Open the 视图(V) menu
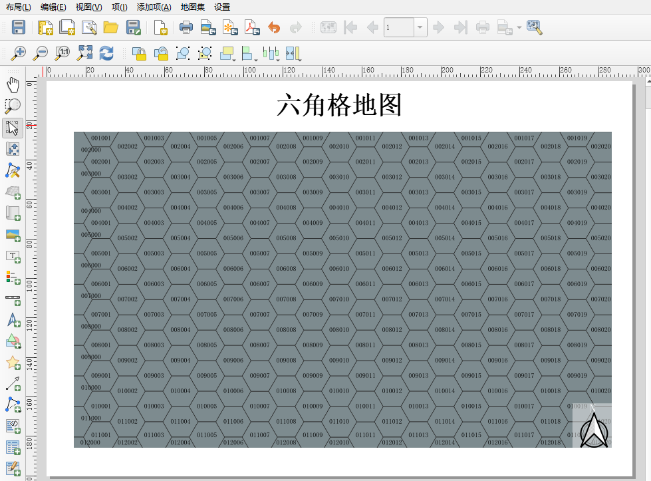Screen dimensions: 651x481 88,7
